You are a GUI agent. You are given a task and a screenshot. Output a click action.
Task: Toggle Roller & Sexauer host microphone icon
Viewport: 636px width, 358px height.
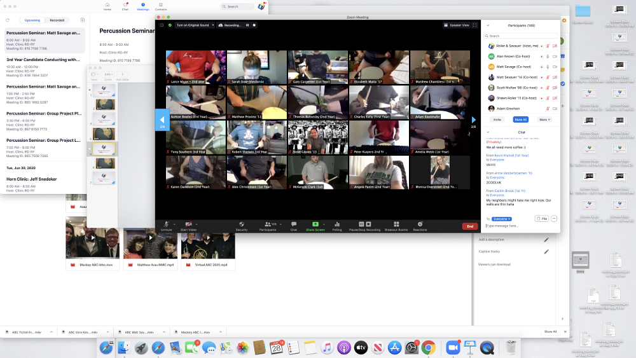[x=548, y=46]
